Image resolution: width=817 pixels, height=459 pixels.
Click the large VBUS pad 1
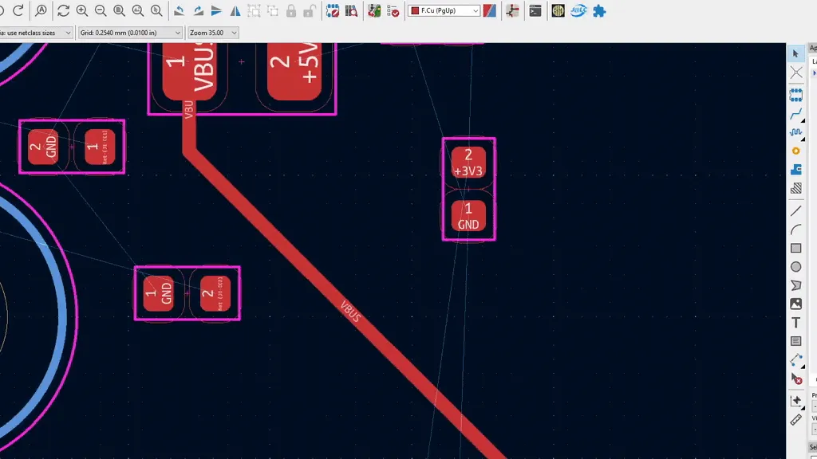point(190,71)
